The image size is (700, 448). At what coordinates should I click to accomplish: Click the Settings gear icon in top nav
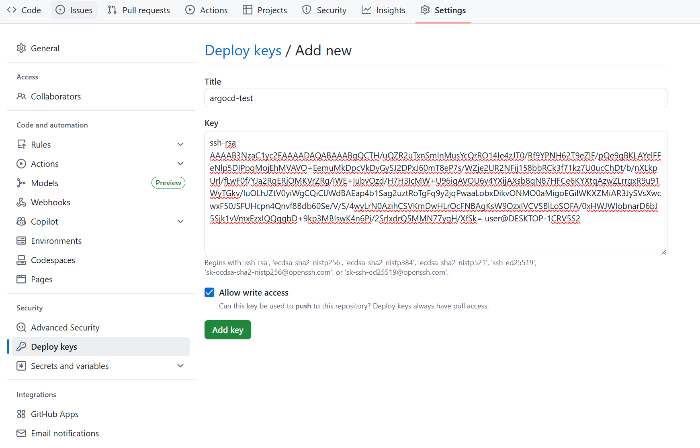click(425, 10)
